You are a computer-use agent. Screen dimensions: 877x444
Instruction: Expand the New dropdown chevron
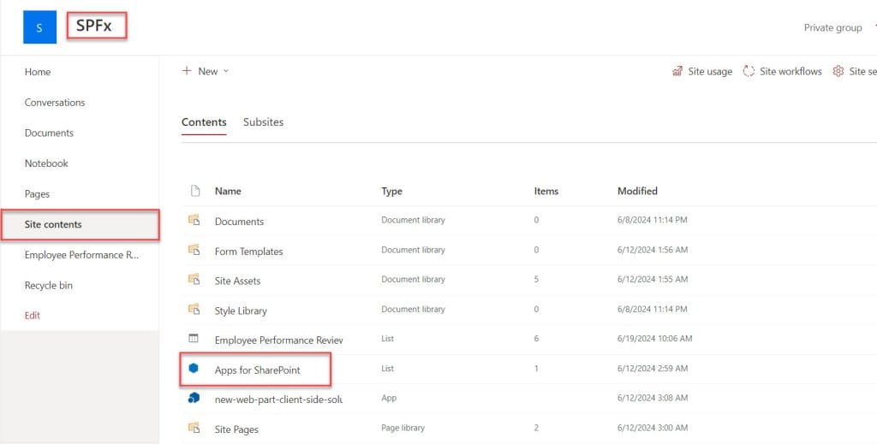tap(226, 71)
